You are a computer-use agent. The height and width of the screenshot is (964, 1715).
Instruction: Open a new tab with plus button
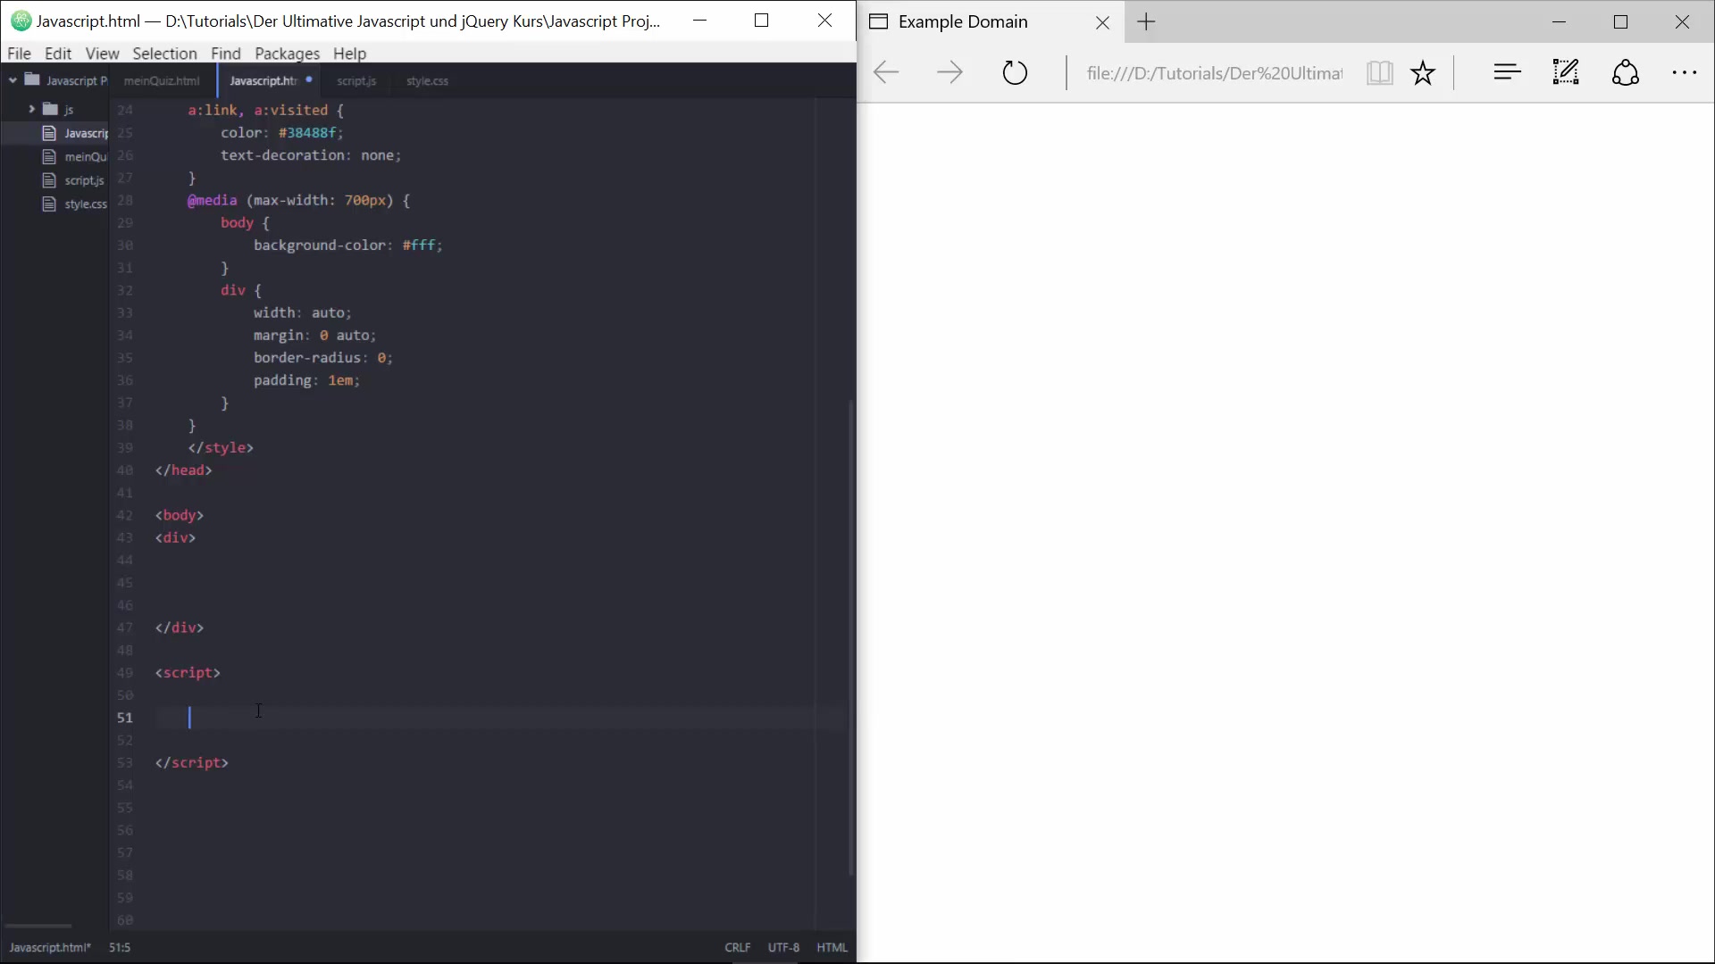click(1147, 22)
